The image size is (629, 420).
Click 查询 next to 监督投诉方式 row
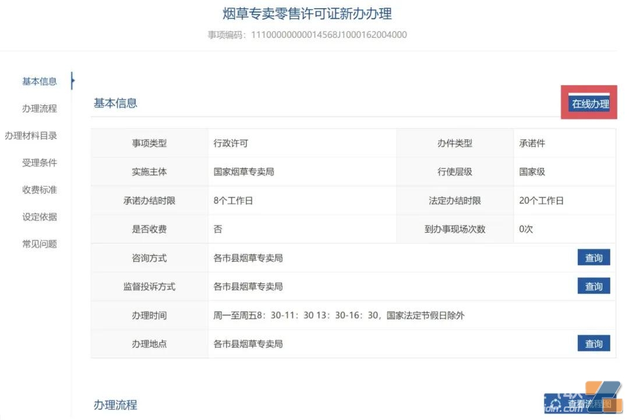click(593, 286)
